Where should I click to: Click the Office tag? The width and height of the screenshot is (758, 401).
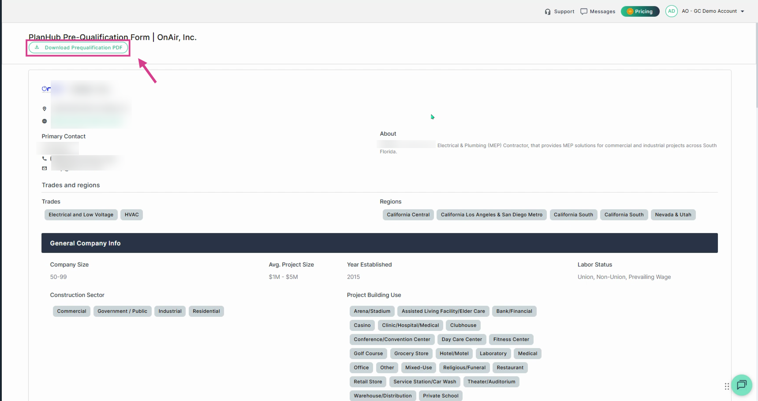pyautogui.click(x=361, y=368)
